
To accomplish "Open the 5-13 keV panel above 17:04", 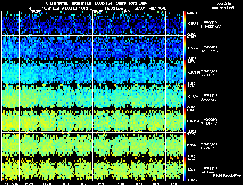I will coord(174,169).
